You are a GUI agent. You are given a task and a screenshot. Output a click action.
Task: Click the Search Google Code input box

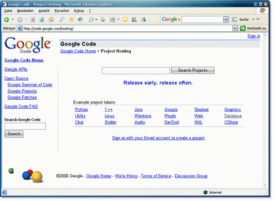pos(25,126)
